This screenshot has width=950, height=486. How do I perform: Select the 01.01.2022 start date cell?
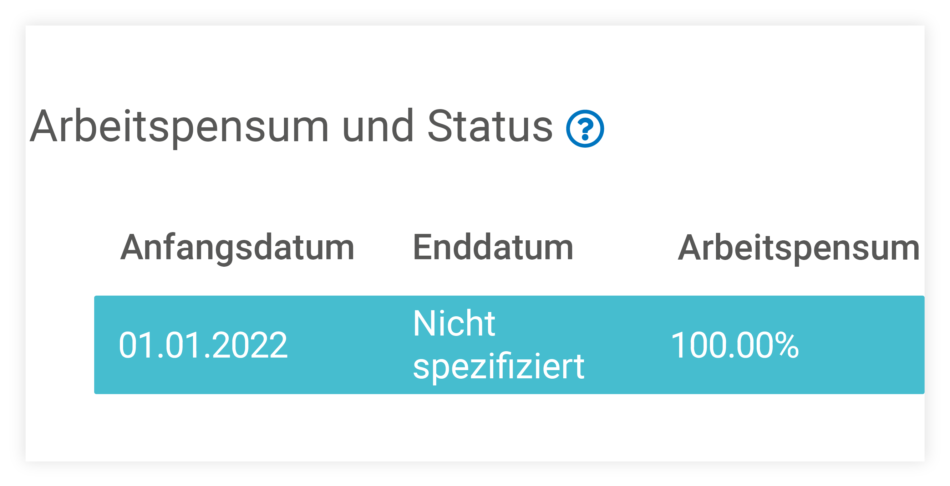(203, 345)
